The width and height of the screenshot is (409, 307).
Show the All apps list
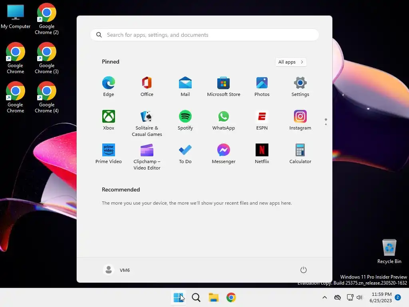coord(291,62)
